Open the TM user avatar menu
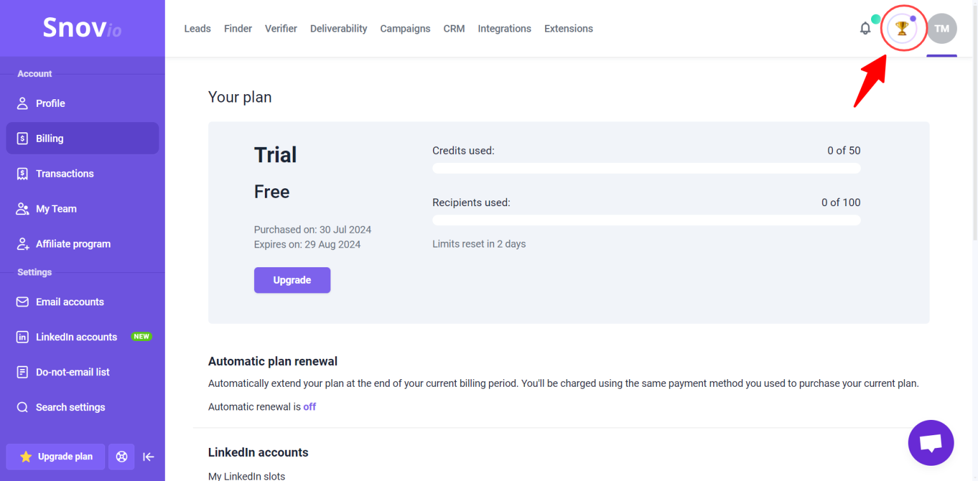This screenshot has width=978, height=481. 942,29
